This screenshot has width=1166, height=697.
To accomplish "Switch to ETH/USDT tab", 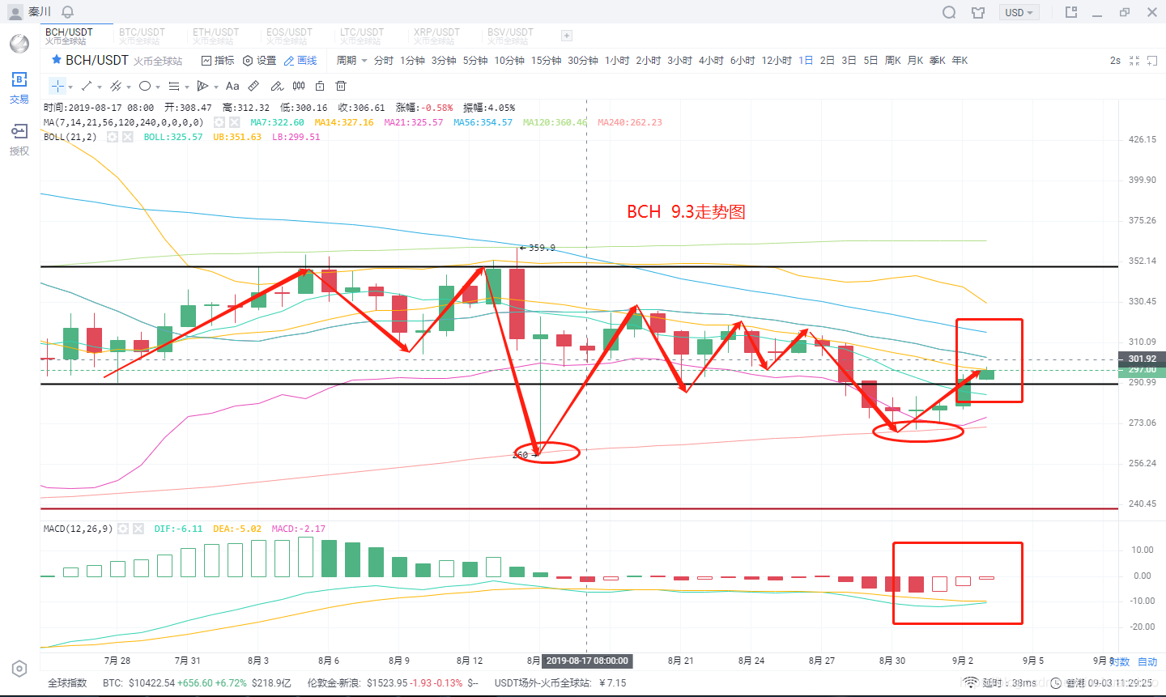I will tap(215, 36).
